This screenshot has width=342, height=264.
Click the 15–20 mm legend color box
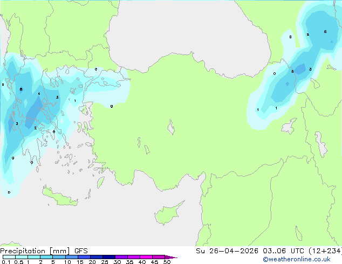click(84, 257)
